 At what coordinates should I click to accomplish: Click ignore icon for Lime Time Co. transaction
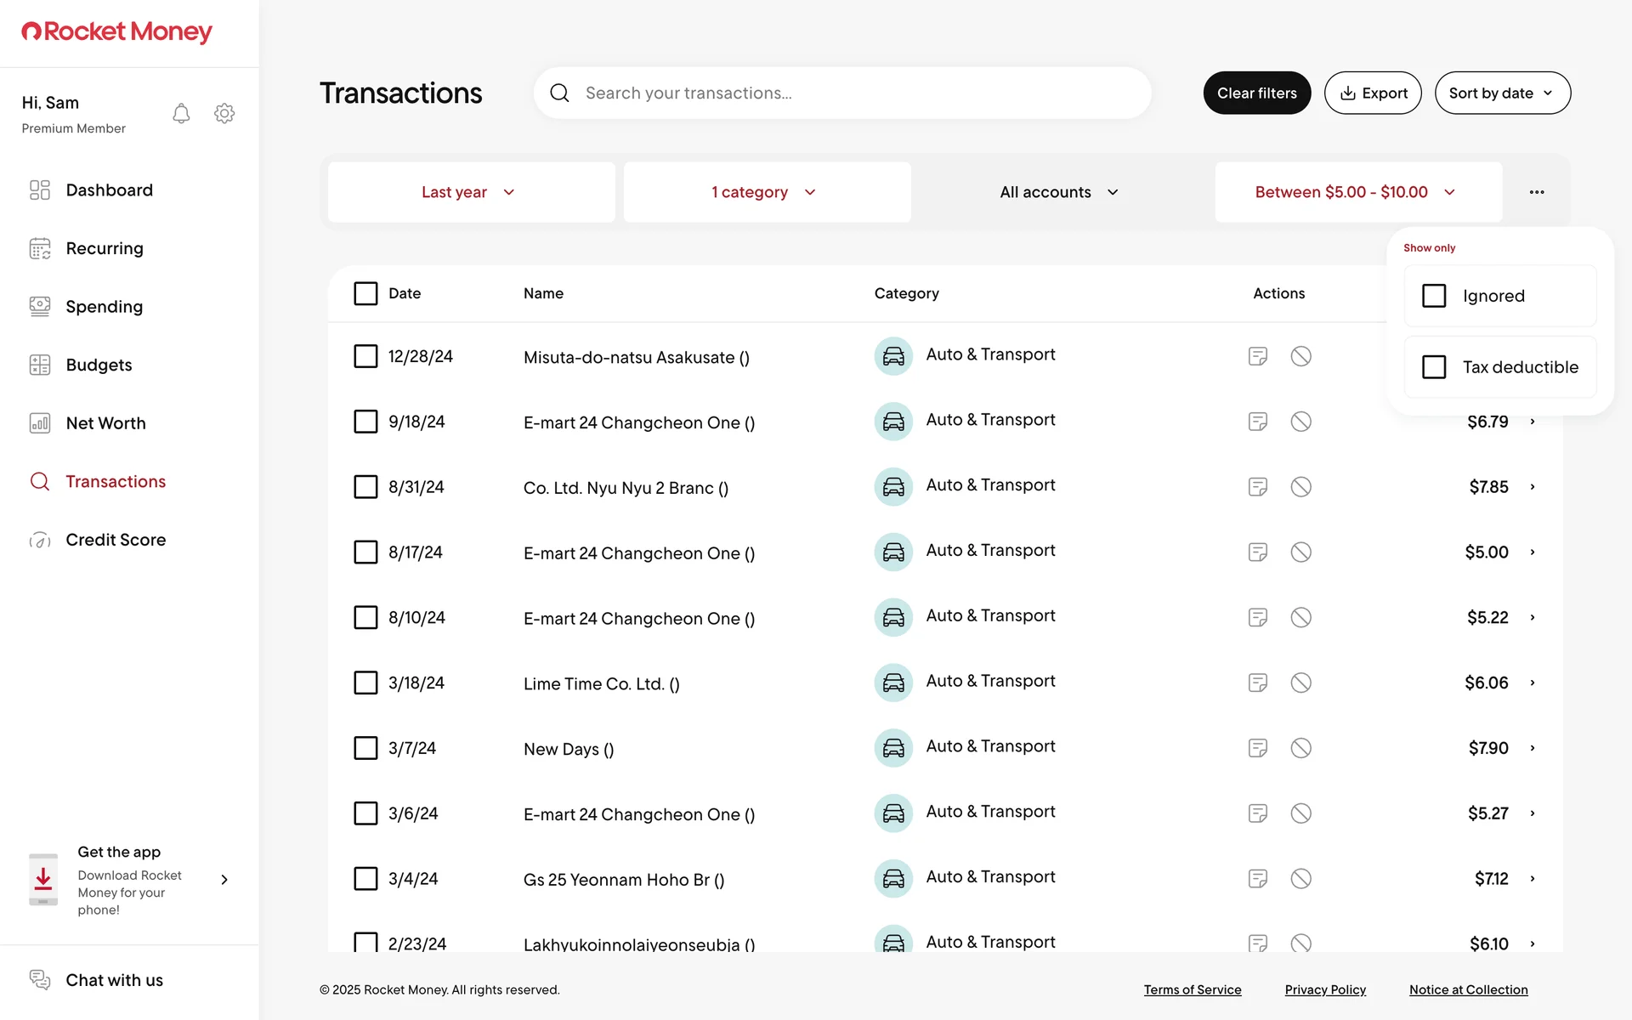point(1300,683)
